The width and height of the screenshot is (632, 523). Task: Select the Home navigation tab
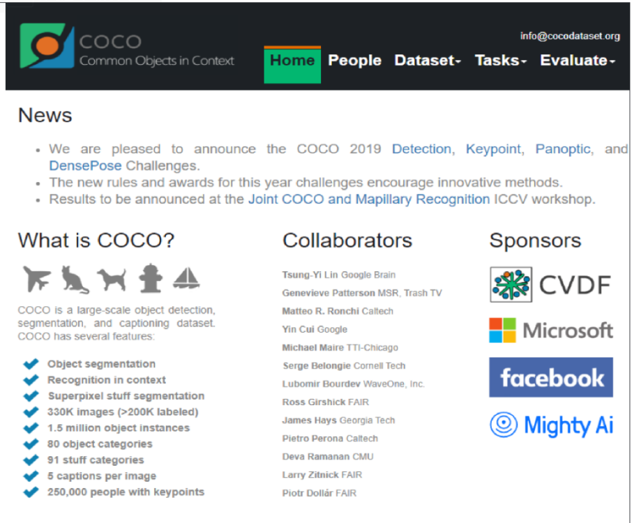(292, 61)
